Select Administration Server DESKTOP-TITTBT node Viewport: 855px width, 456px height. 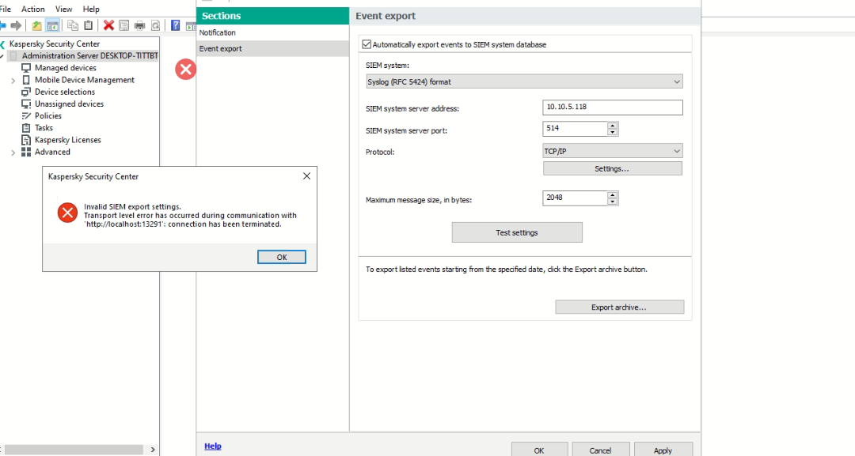tap(90, 56)
